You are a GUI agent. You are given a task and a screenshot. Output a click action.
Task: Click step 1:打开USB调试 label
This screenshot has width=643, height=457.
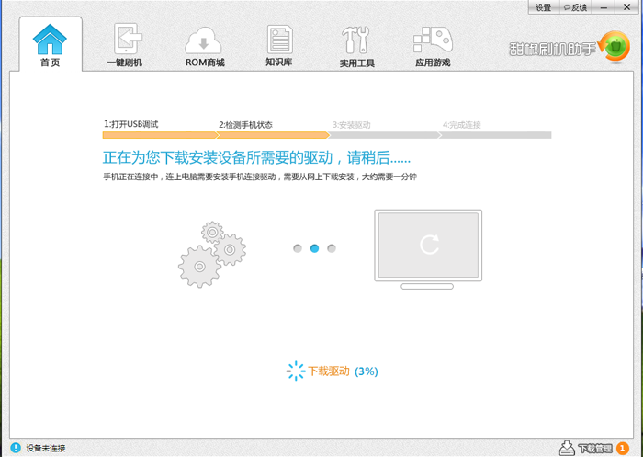point(130,124)
